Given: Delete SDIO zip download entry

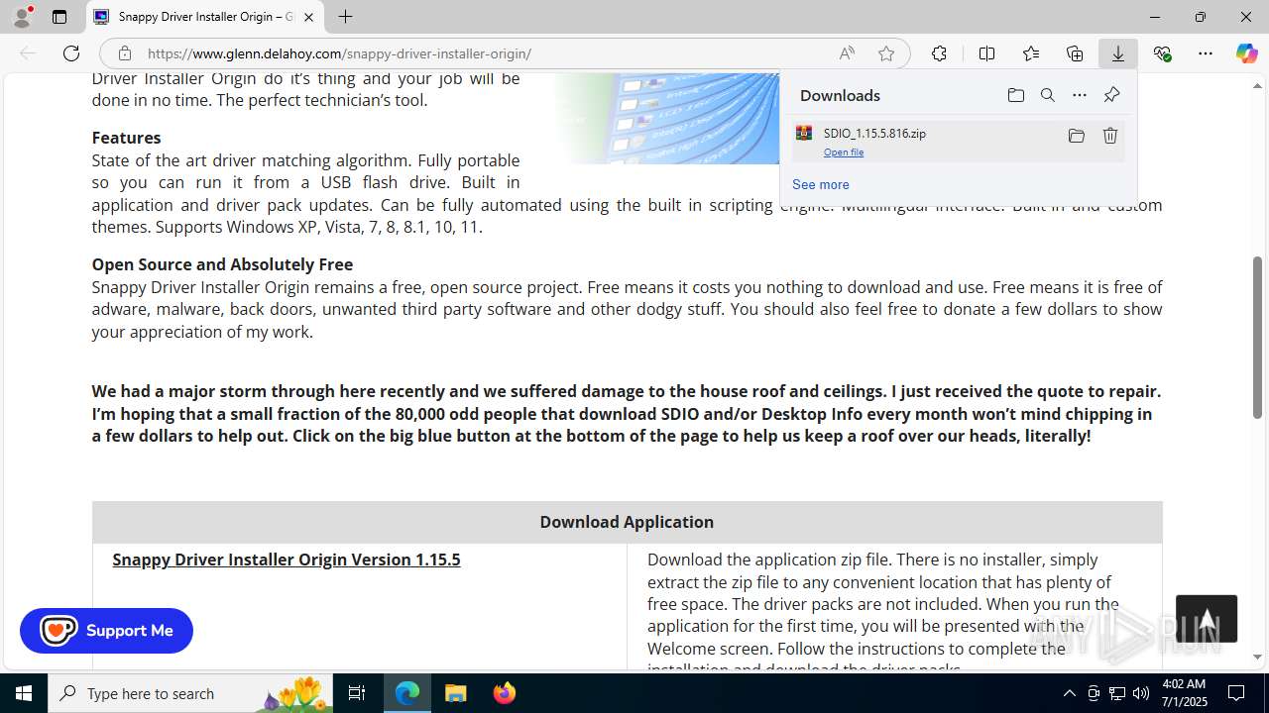Looking at the screenshot, I should [1110, 136].
